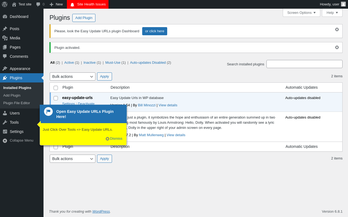Dismiss the yellow pointer tooltip
348x217 pixels.
click(114, 139)
